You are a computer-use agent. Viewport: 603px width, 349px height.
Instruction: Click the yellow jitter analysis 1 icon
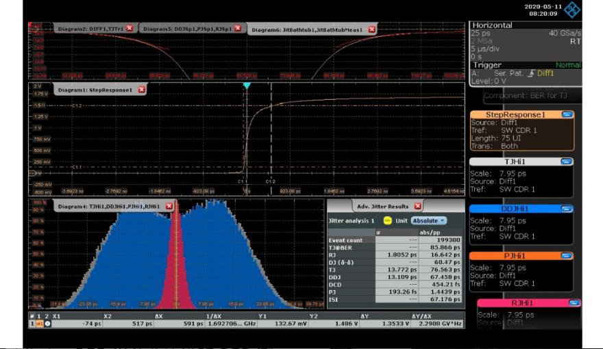tap(387, 221)
